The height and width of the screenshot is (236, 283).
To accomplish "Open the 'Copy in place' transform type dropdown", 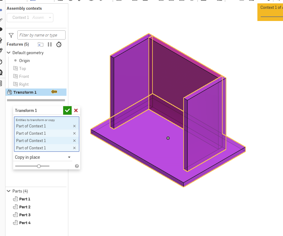I will point(43,157).
